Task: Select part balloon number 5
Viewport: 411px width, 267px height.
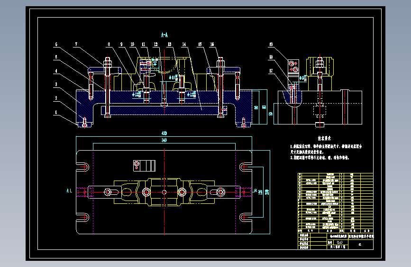Action: pos(56,57)
